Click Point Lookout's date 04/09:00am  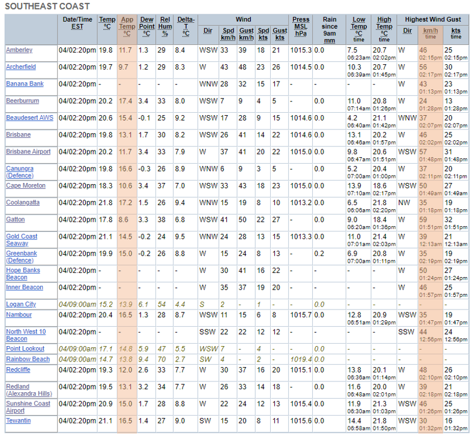tap(77, 349)
